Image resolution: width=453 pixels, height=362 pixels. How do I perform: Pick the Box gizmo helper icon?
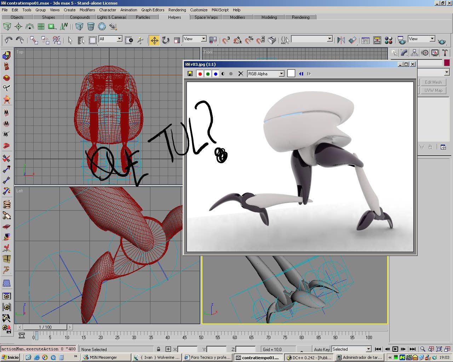79,27
